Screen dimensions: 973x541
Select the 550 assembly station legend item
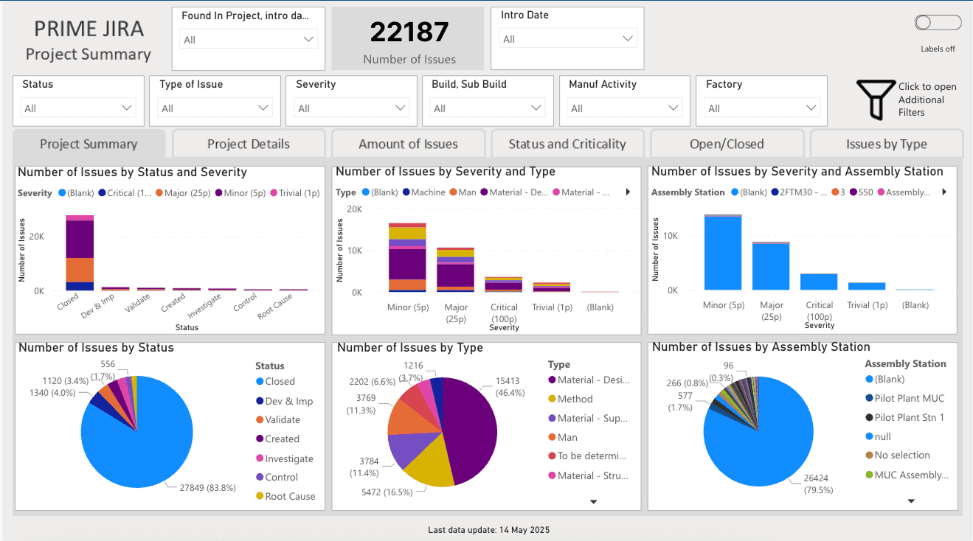coord(862,192)
